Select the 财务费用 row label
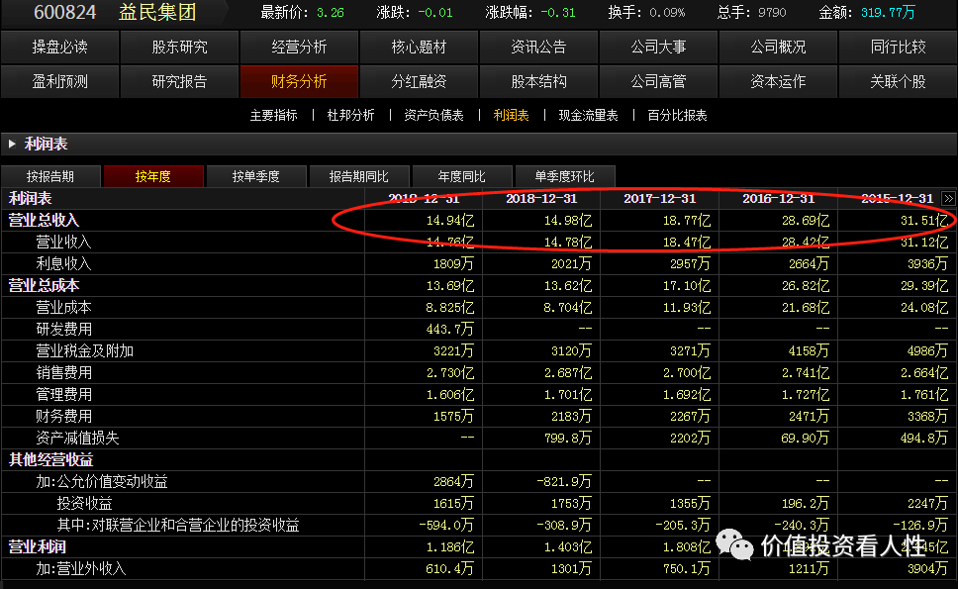Screen dimensions: 958x589 (x=63, y=416)
